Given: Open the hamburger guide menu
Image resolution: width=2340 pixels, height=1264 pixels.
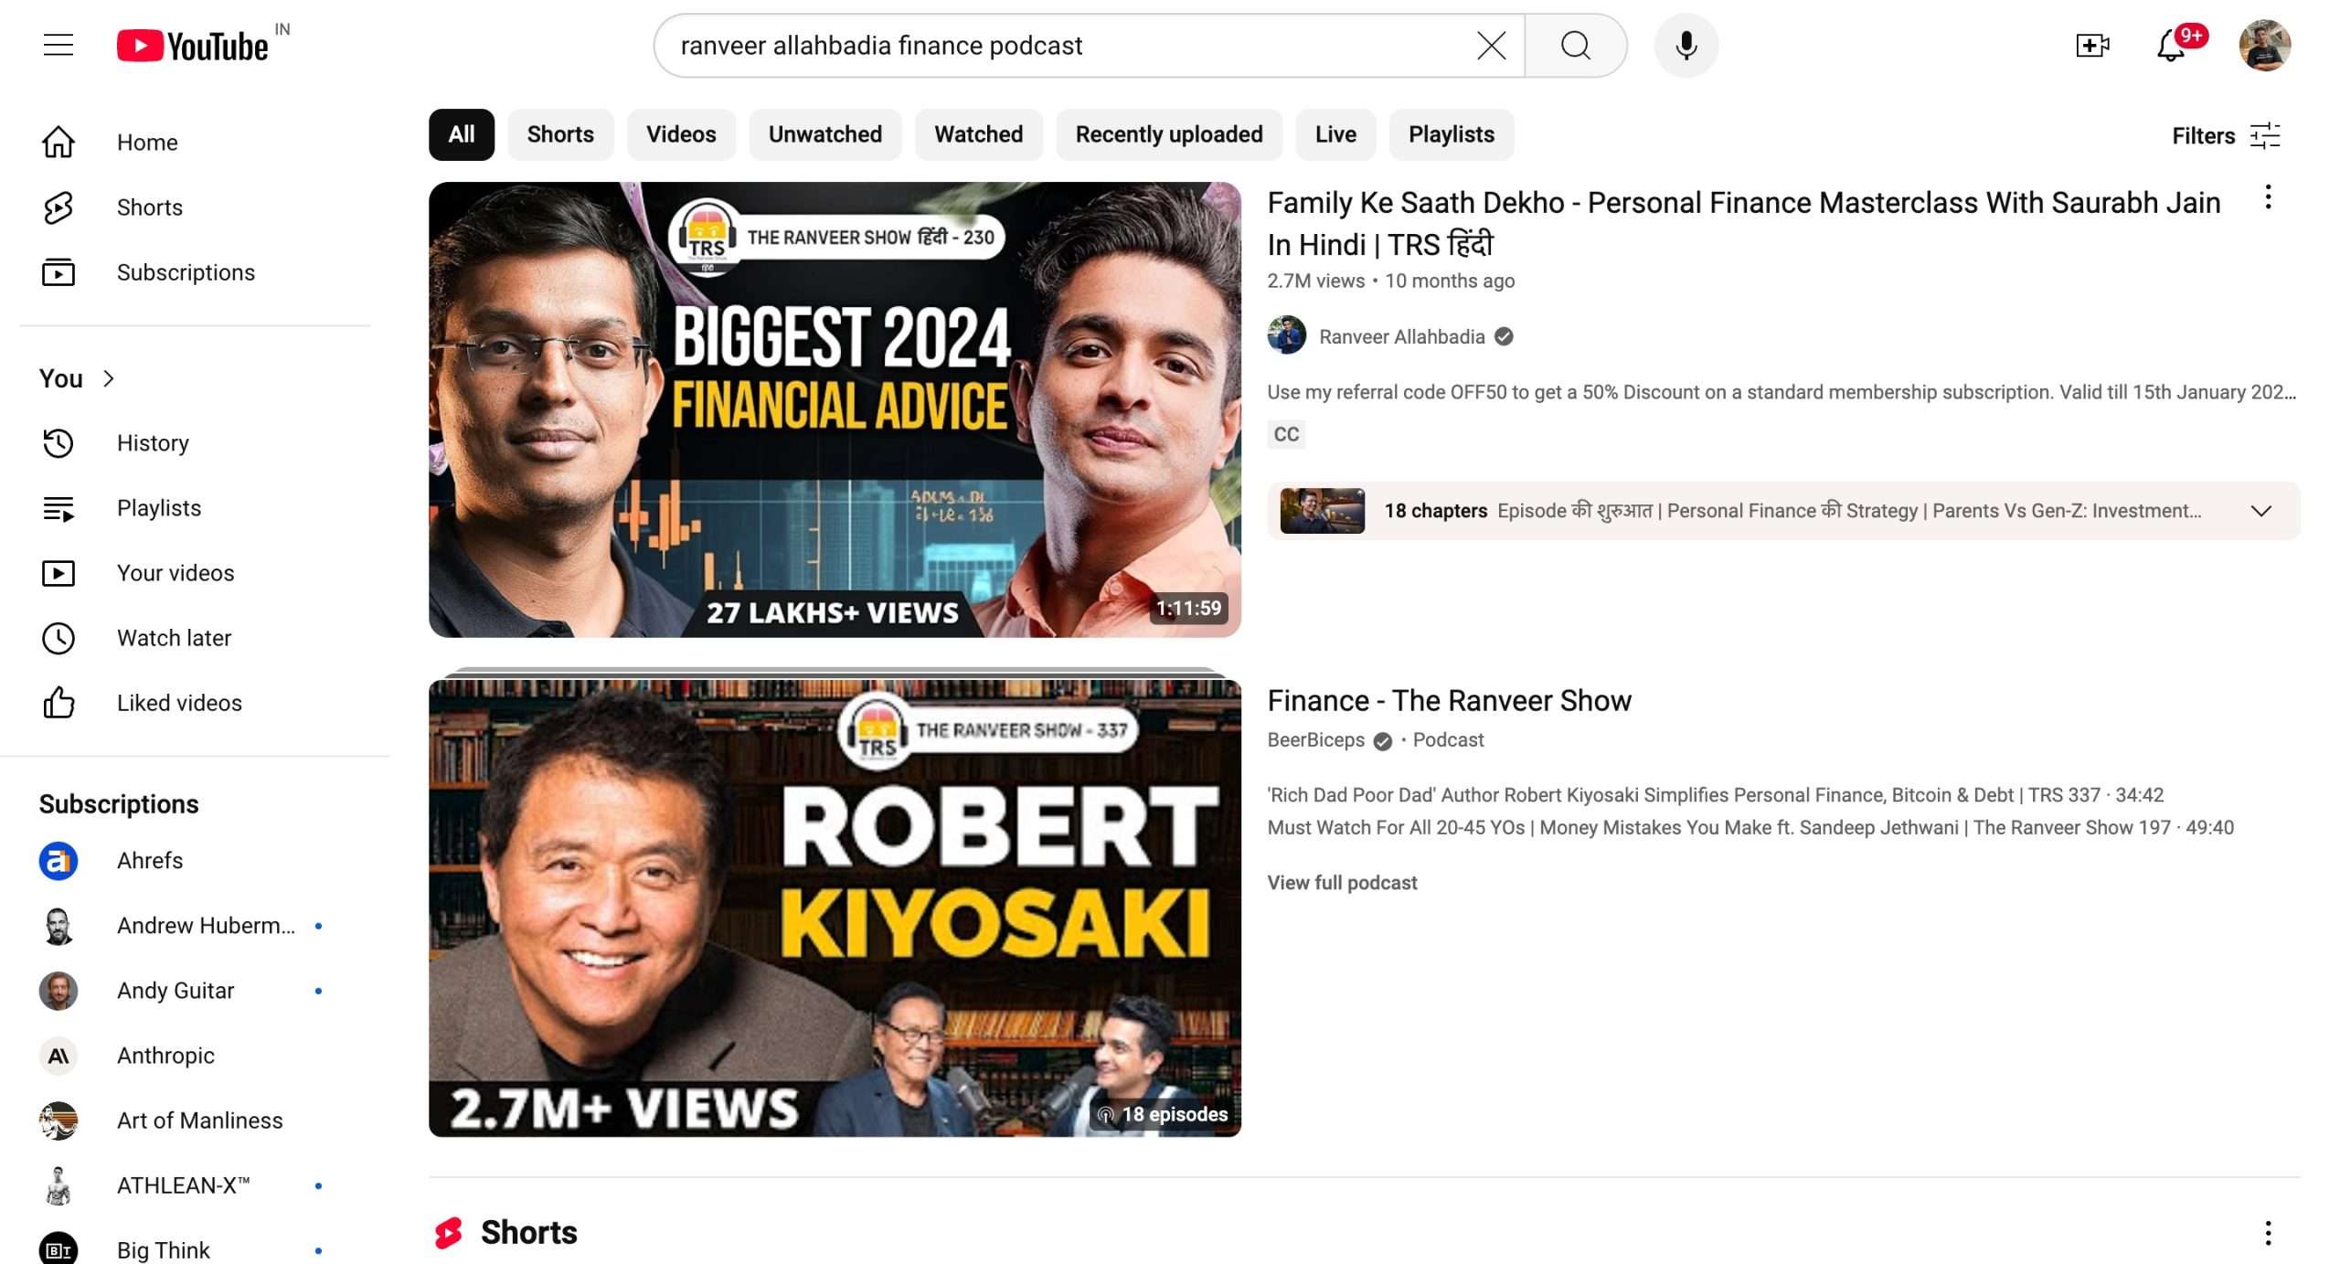Looking at the screenshot, I should point(58,45).
